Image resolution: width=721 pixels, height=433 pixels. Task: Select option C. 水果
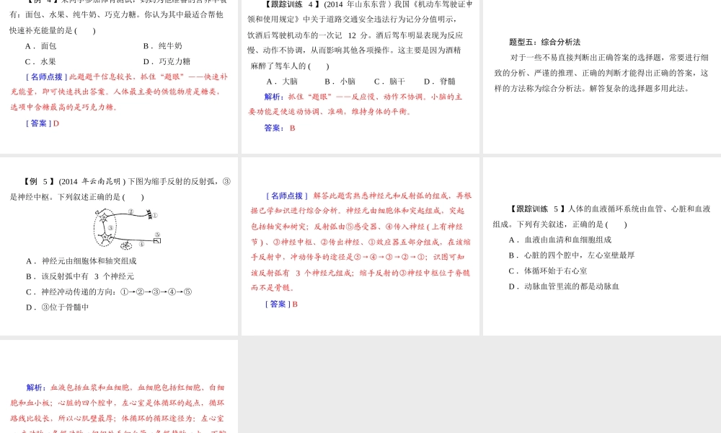40,61
